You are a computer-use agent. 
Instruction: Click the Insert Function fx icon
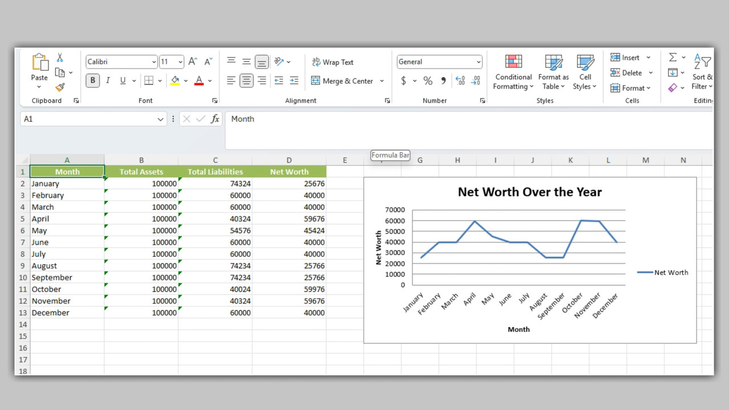215,119
